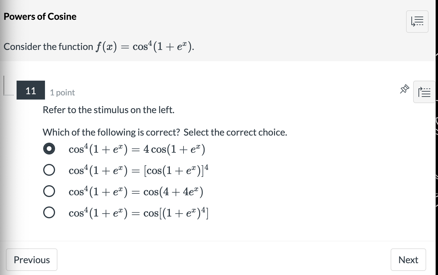Click the top-right outline navigation icon
Viewport: 438px width, 275px height.
pos(417,21)
